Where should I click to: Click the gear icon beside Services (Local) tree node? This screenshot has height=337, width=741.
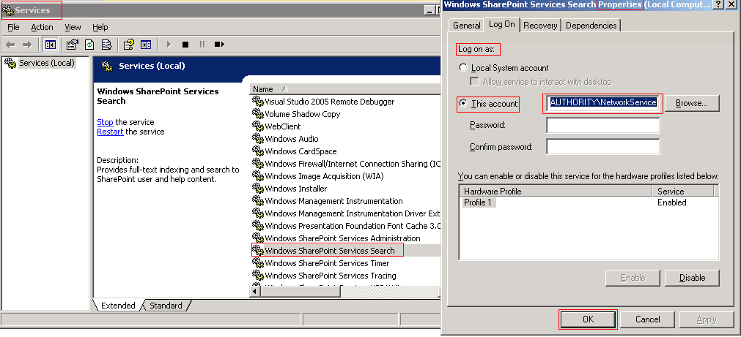(x=10, y=63)
